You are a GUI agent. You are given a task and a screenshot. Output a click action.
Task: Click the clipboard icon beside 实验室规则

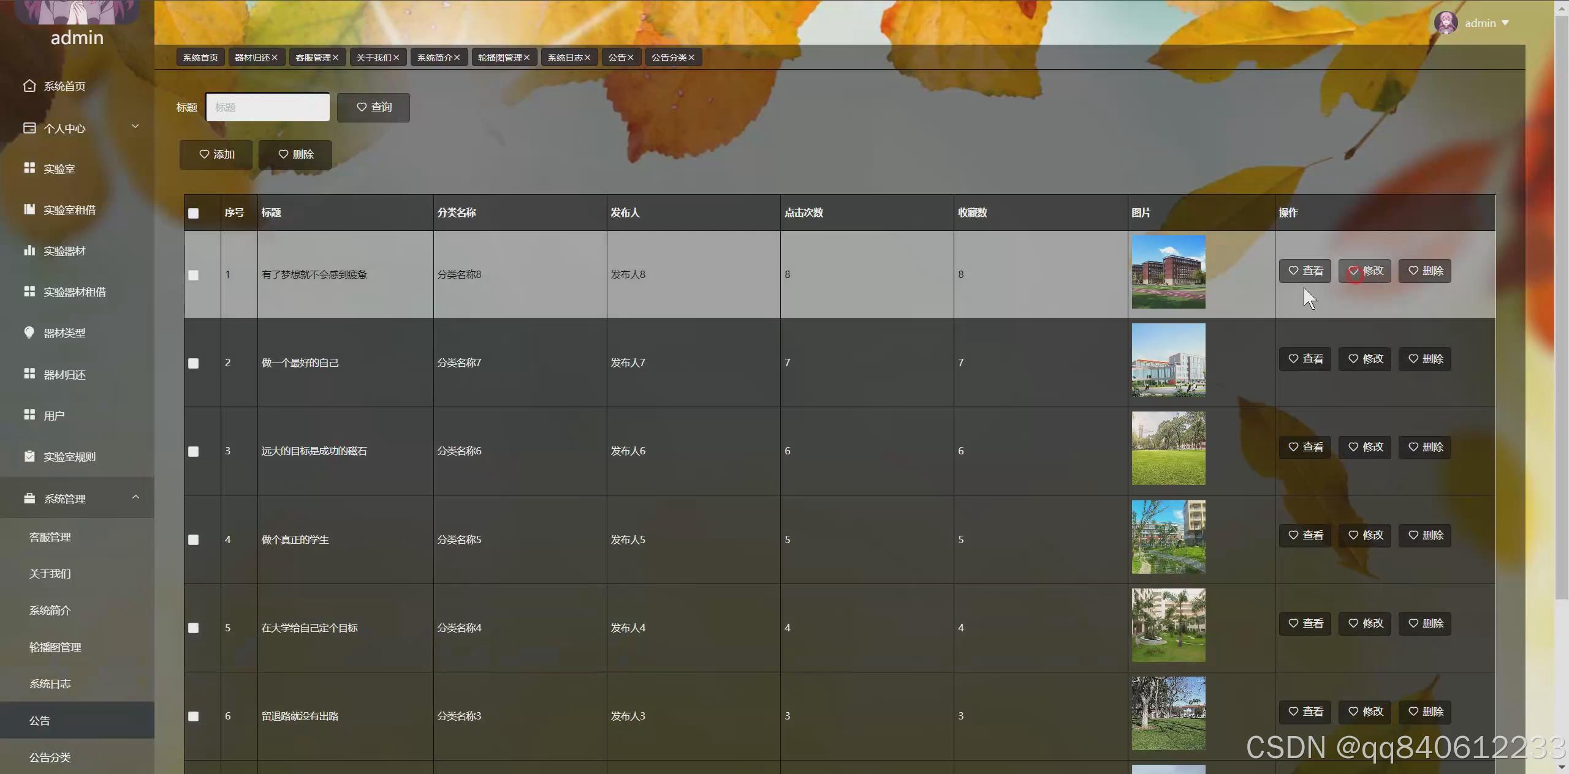29,456
